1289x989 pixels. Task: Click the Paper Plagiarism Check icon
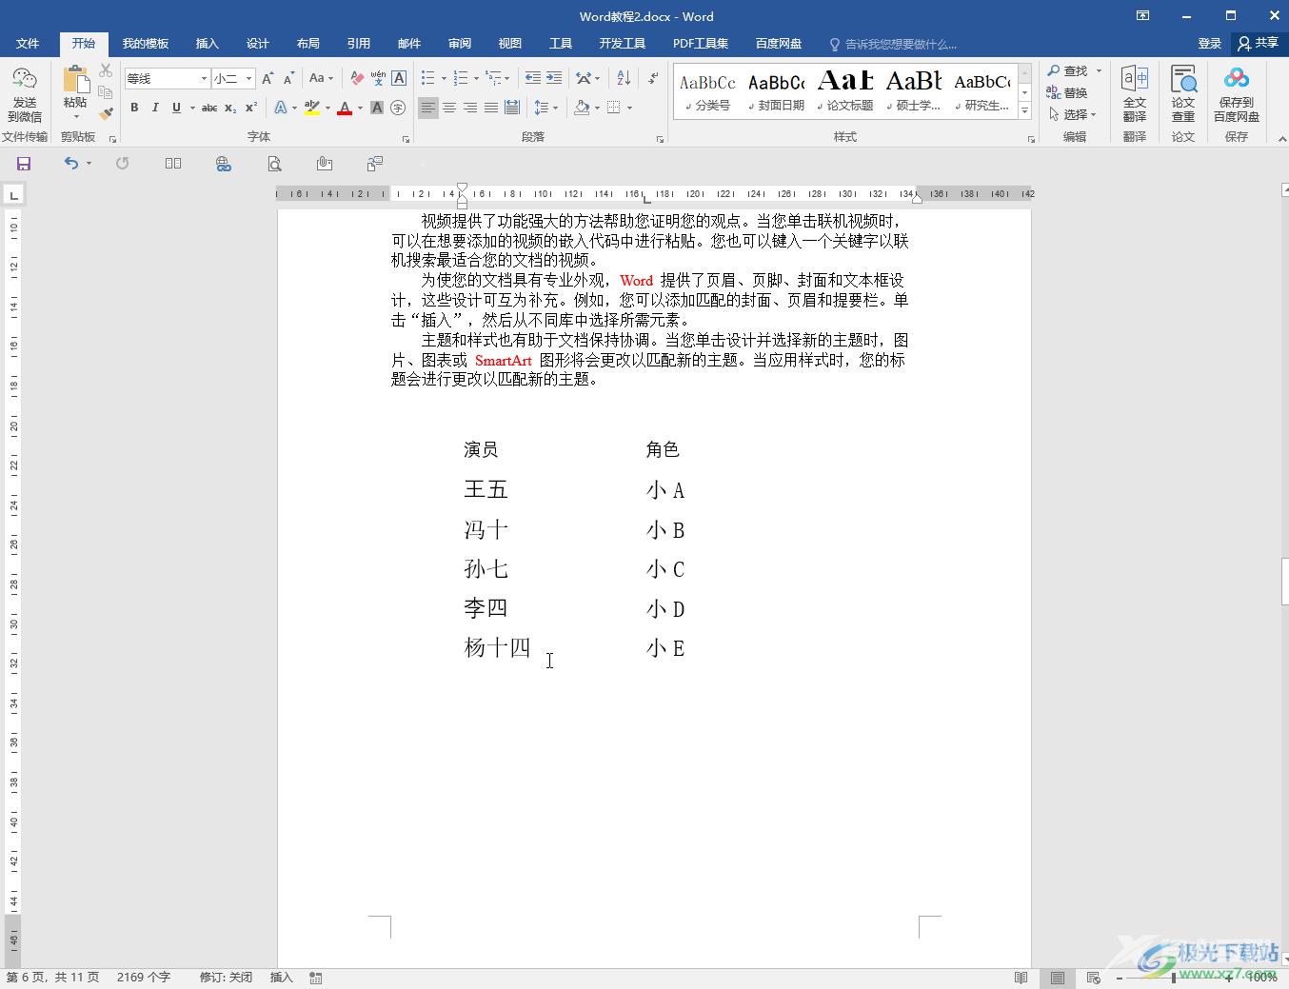click(x=1183, y=93)
